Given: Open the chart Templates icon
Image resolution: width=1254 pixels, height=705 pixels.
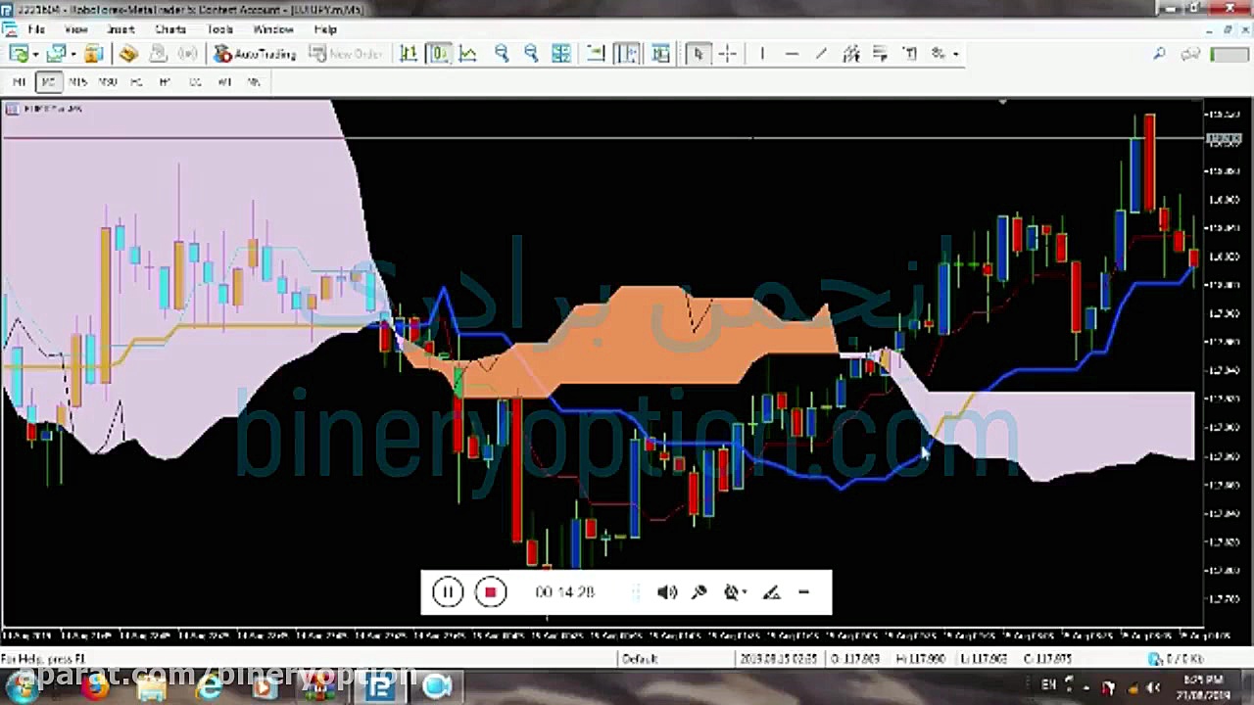Looking at the screenshot, I should [x=660, y=54].
